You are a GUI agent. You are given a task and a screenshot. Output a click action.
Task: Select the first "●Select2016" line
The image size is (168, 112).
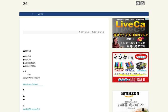pos(29,63)
